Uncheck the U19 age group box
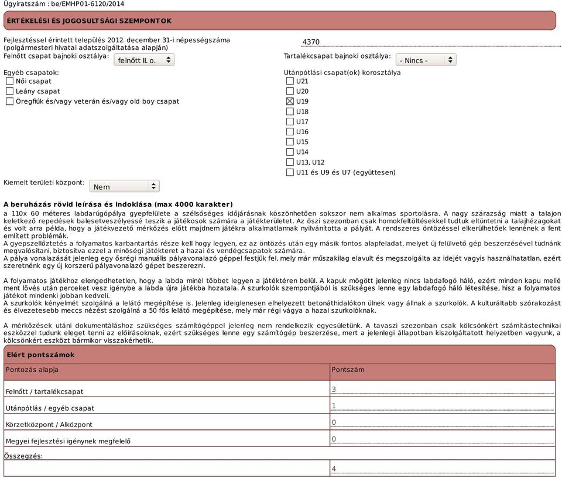Image resolution: width=562 pixels, height=478 pixels. 290,101
